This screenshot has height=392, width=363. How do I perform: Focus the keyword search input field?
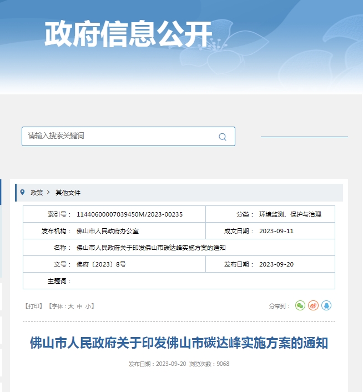(119, 136)
